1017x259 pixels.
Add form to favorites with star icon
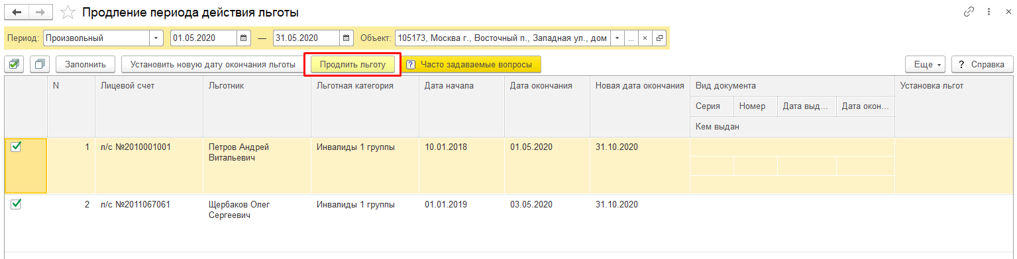[x=68, y=12]
